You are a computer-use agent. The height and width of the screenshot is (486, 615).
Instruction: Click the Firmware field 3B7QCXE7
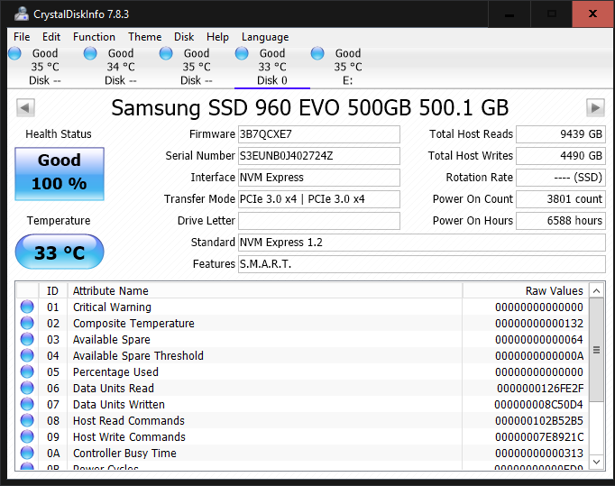(319, 134)
